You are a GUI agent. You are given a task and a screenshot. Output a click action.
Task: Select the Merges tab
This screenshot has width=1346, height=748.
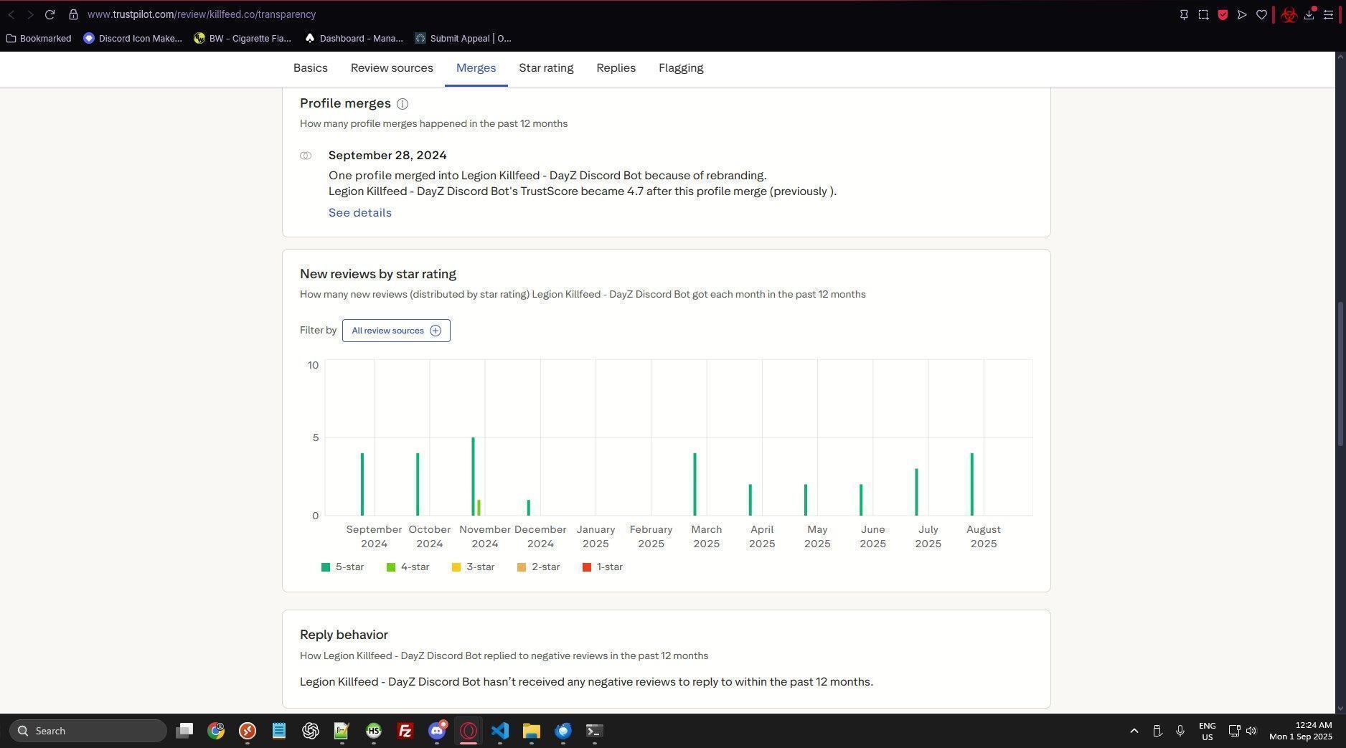tap(476, 68)
